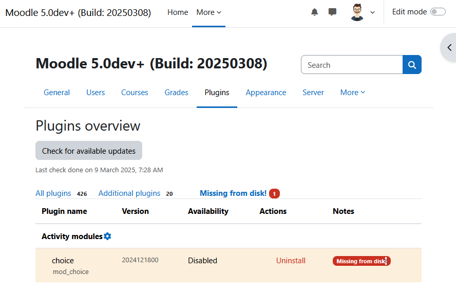Show All plugins list

tap(53, 193)
